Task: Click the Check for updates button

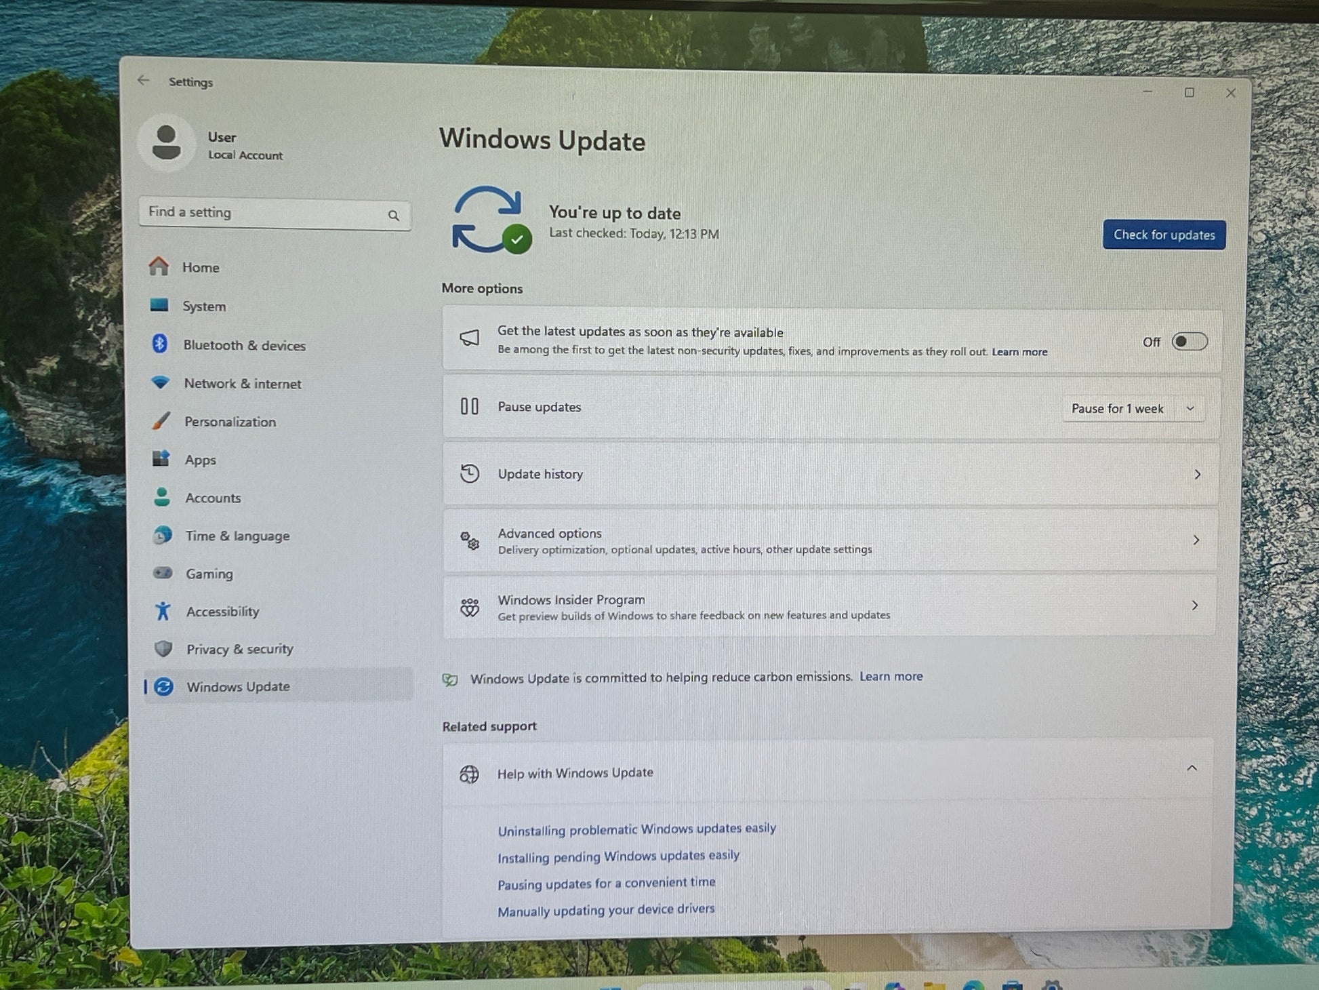Action: coord(1164,235)
